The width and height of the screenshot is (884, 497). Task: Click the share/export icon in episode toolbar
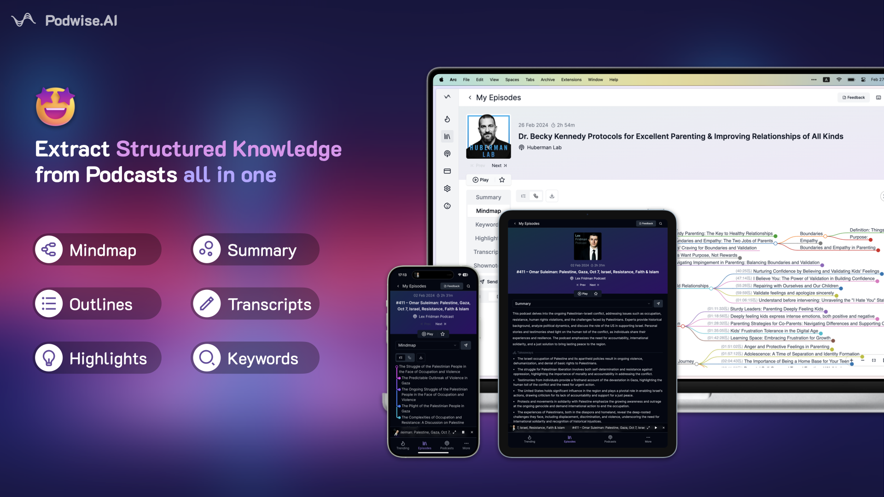pos(552,196)
